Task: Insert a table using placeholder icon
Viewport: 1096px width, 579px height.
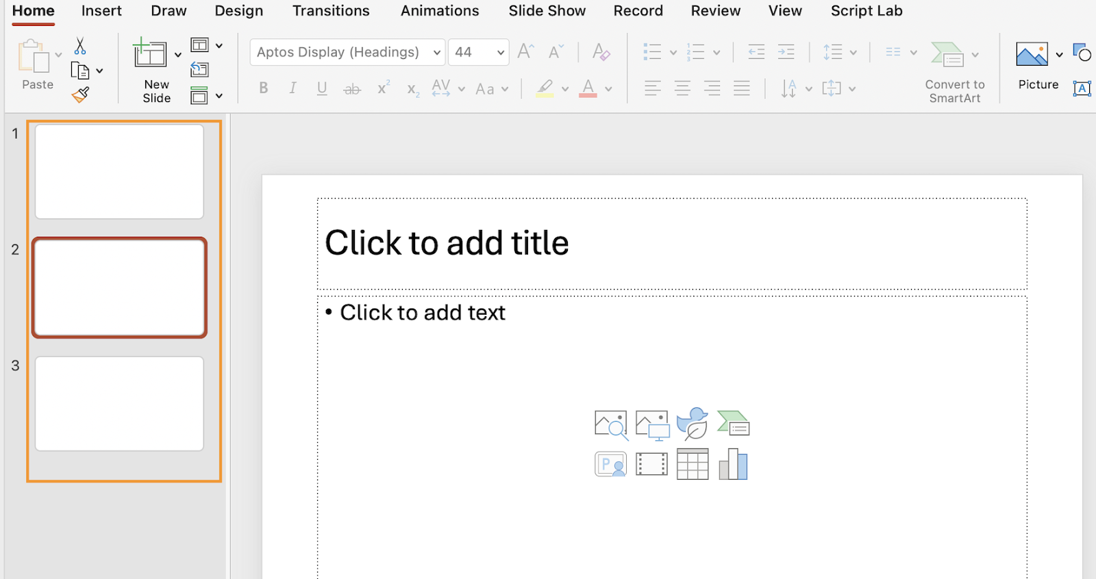Action: pyautogui.click(x=692, y=465)
